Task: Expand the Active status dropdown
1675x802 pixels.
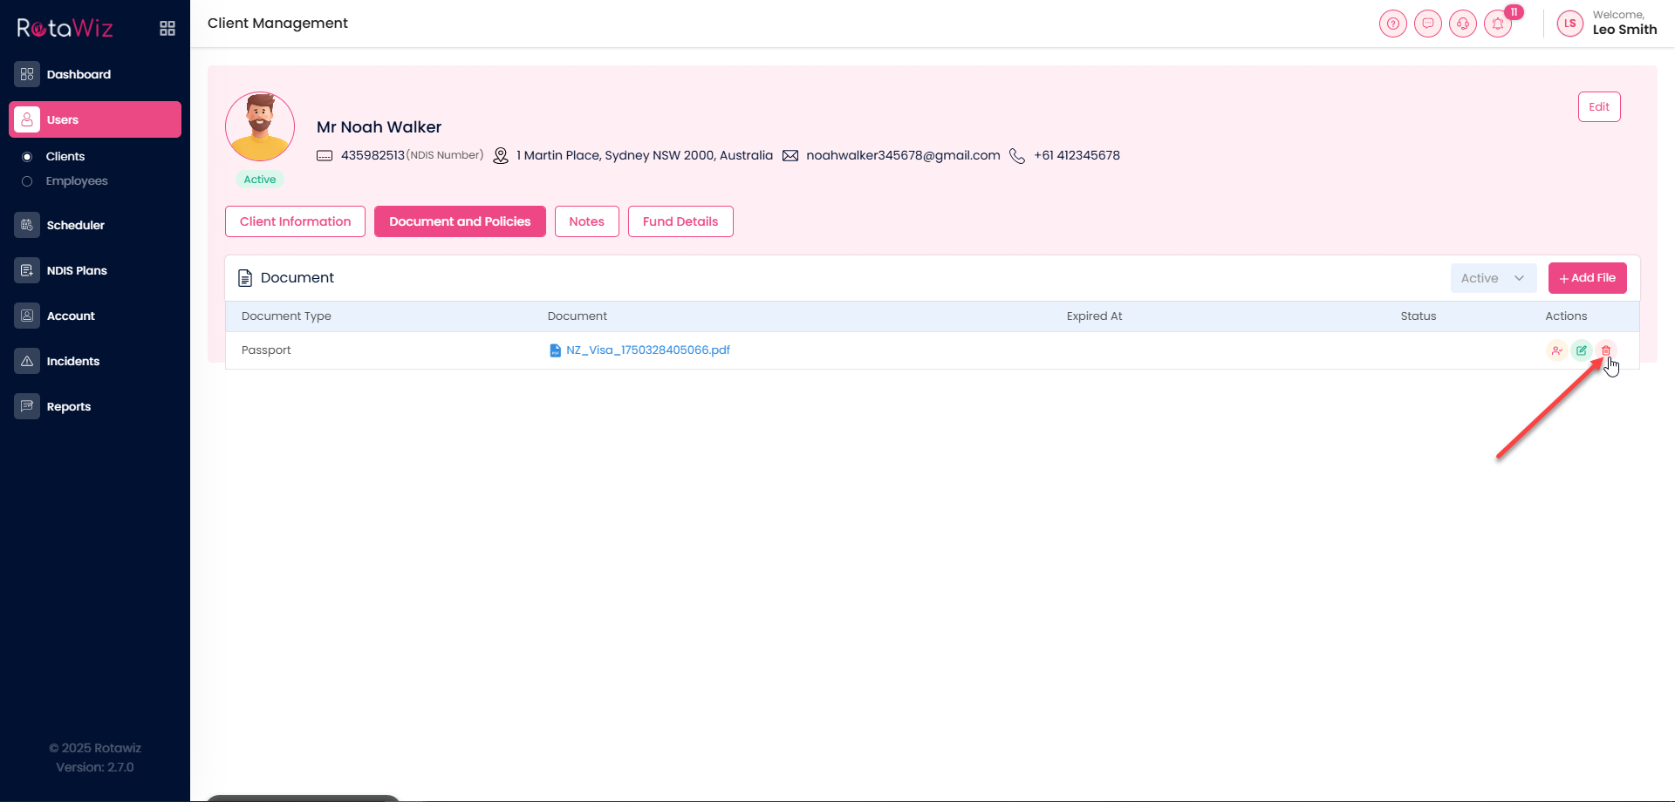Action: click(1493, 278)
